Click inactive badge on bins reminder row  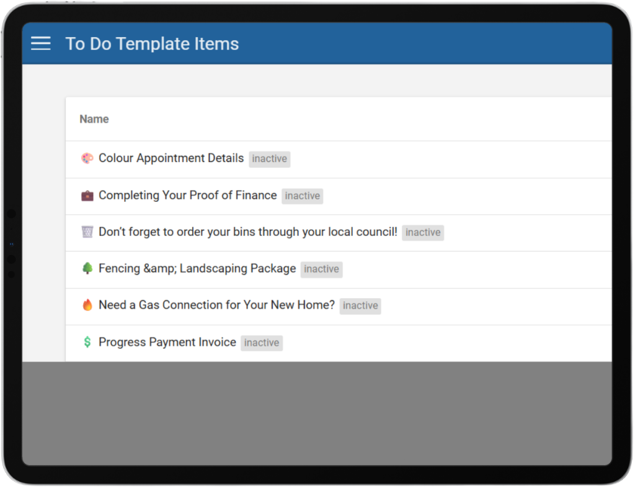(423, 233)
